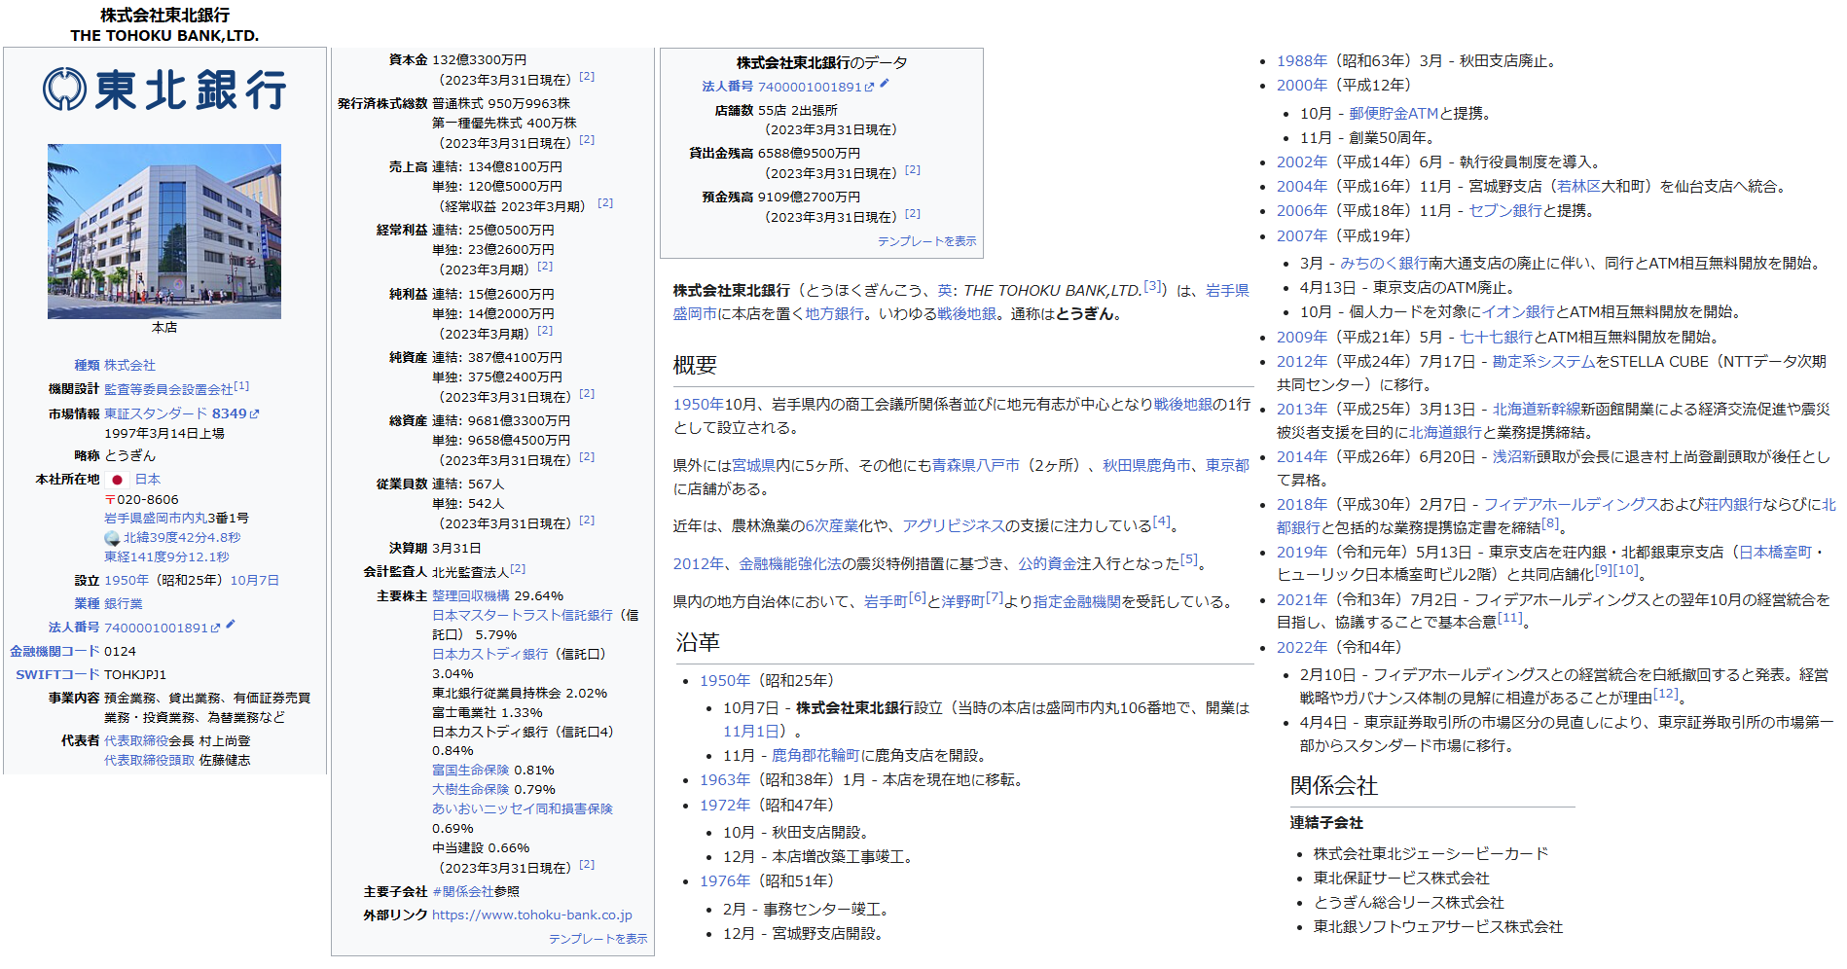Image resolution: width=1847 pixels, height=969 pixels.
Task: Open the 1963年 year link
Action: click(725, 780)
